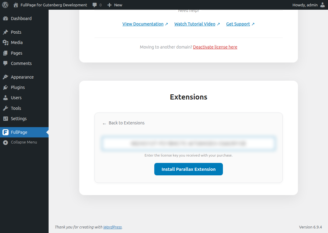Click the Users person icon
Image resolution: width=328 pixels, height=233 pixels.
point(5,98)
